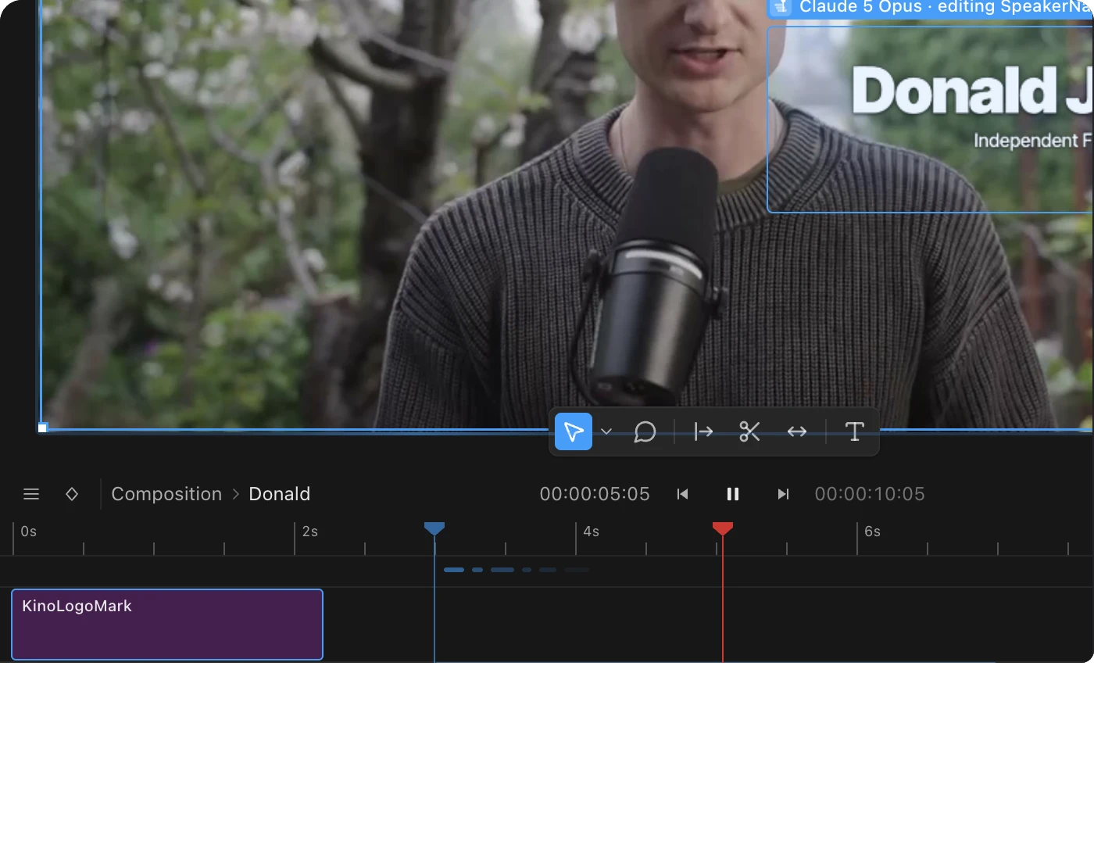This screenshot has height=852, width=1094.
Task: Choose the trim-to-edge arrow tool
Action: coord(703,431)
